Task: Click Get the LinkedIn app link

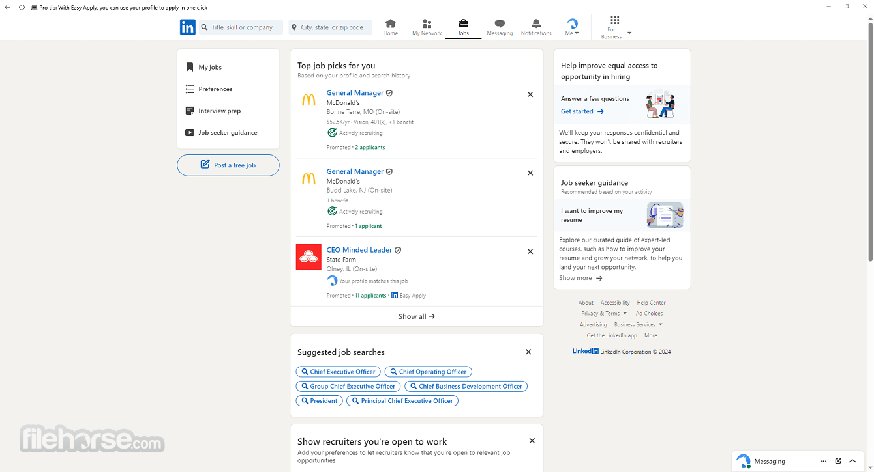Action: (612, 335)
